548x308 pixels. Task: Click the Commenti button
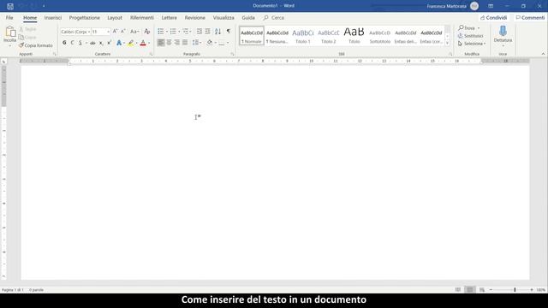coord(530,17)
